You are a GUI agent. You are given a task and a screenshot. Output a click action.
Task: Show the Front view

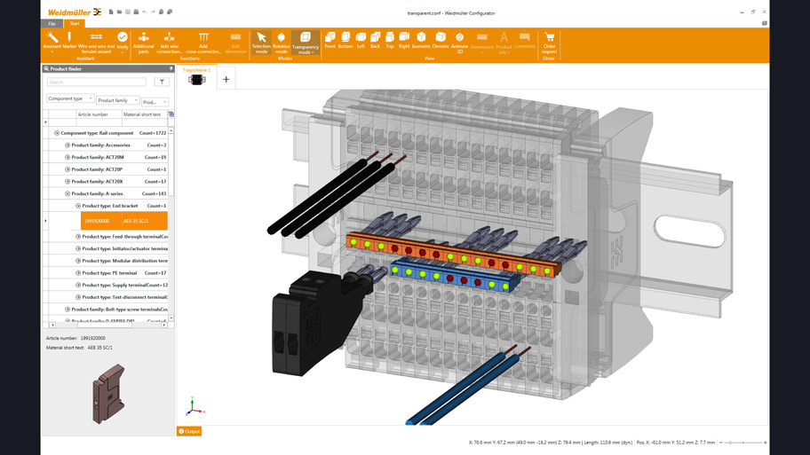point(330,40)
